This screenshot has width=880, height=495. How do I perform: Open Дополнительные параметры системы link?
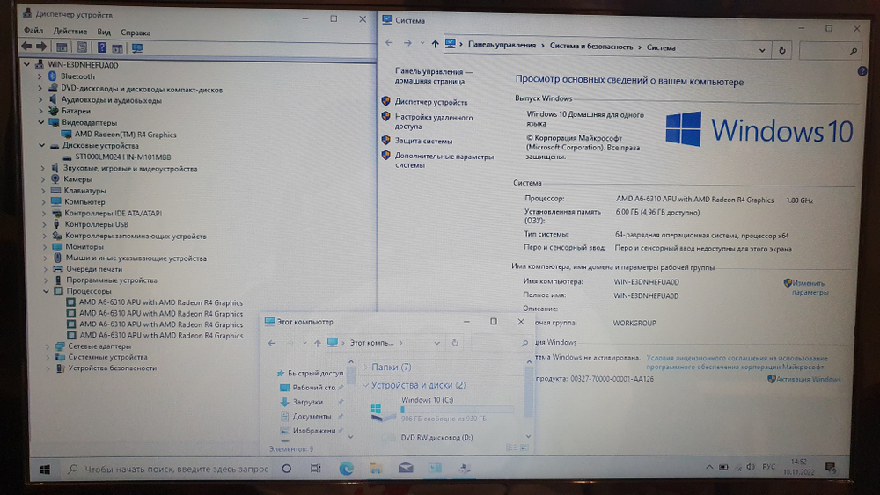click(x=444, y=161)
